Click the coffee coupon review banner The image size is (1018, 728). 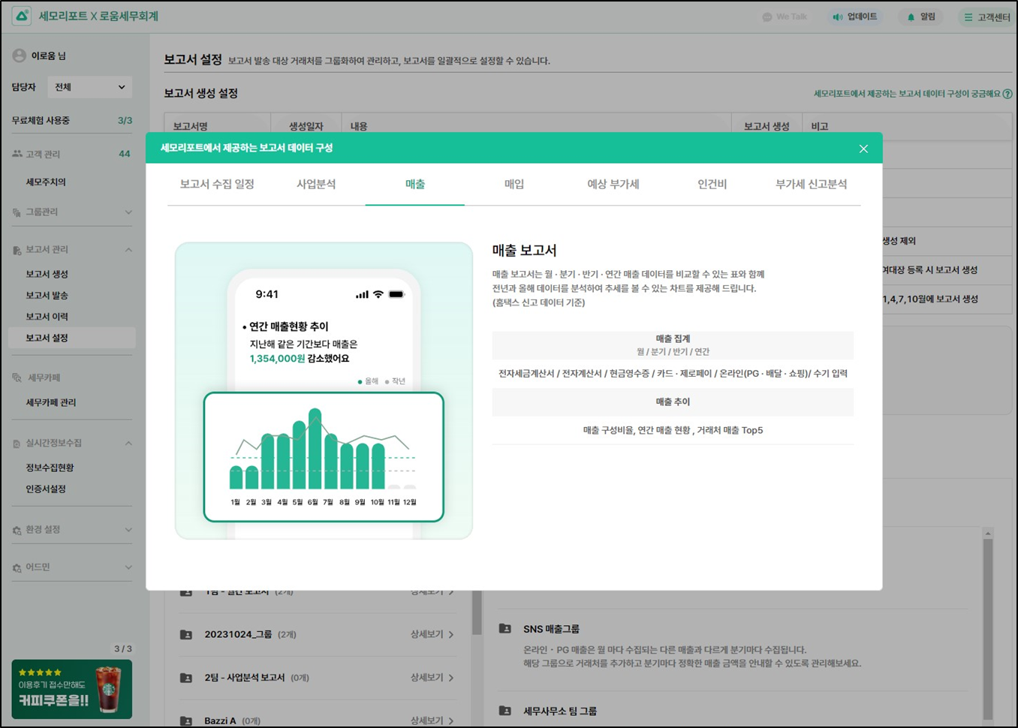[x=71, y=689]
